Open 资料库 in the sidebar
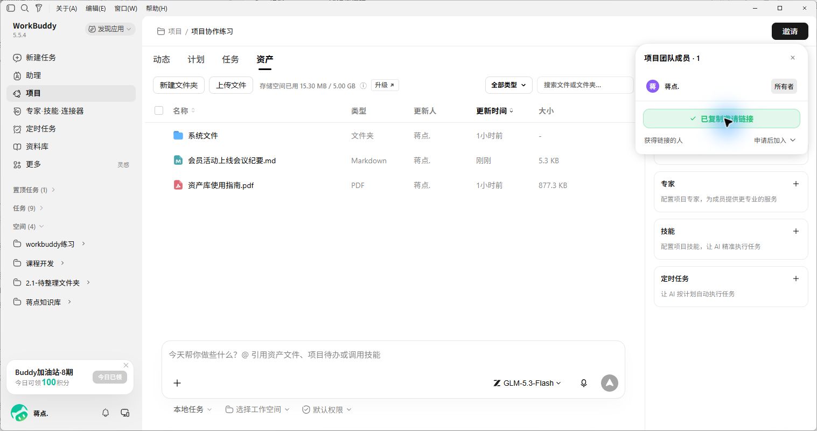This screenshot has height=431, width=817. 71,147
